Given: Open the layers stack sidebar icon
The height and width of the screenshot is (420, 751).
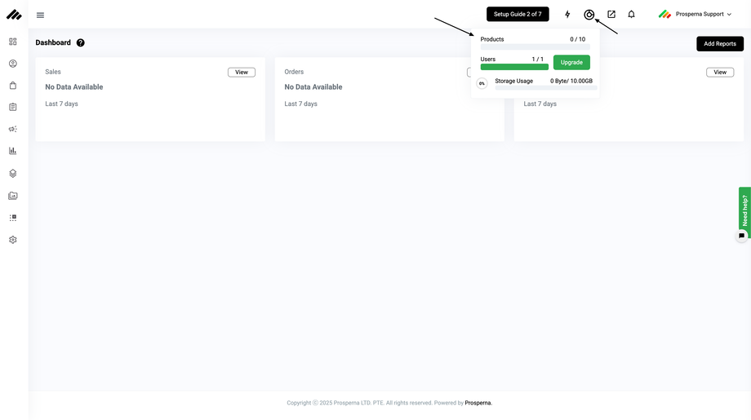Looking at the screenshot, I should [13, 173].
